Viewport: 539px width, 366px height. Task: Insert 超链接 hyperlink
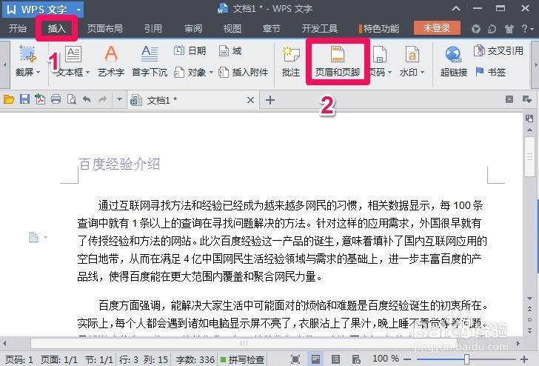point(453,61)
